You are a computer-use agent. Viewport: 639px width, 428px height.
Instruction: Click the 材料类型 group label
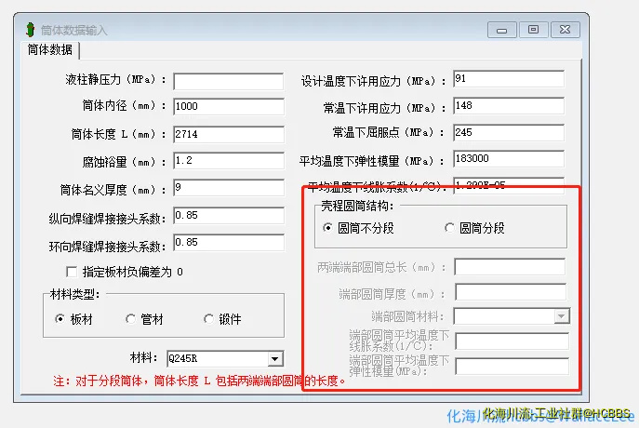coord(75,294)
